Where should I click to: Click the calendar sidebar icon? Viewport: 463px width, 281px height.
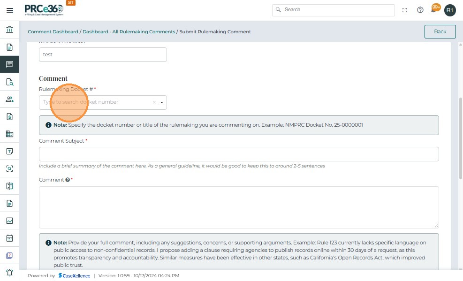[9, 238]
